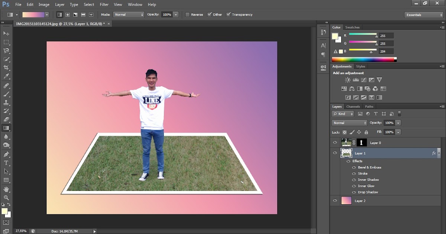Open the Kind filter dropdown
The image size is (446, 234).
pyautogui.click(x=343, y=114)
